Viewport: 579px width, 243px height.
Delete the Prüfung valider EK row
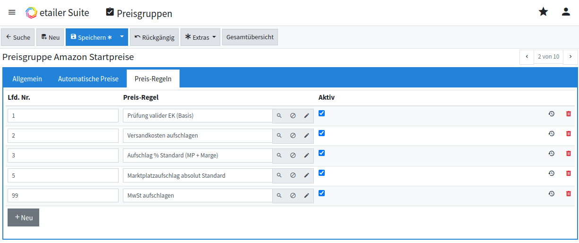(568, 113)
